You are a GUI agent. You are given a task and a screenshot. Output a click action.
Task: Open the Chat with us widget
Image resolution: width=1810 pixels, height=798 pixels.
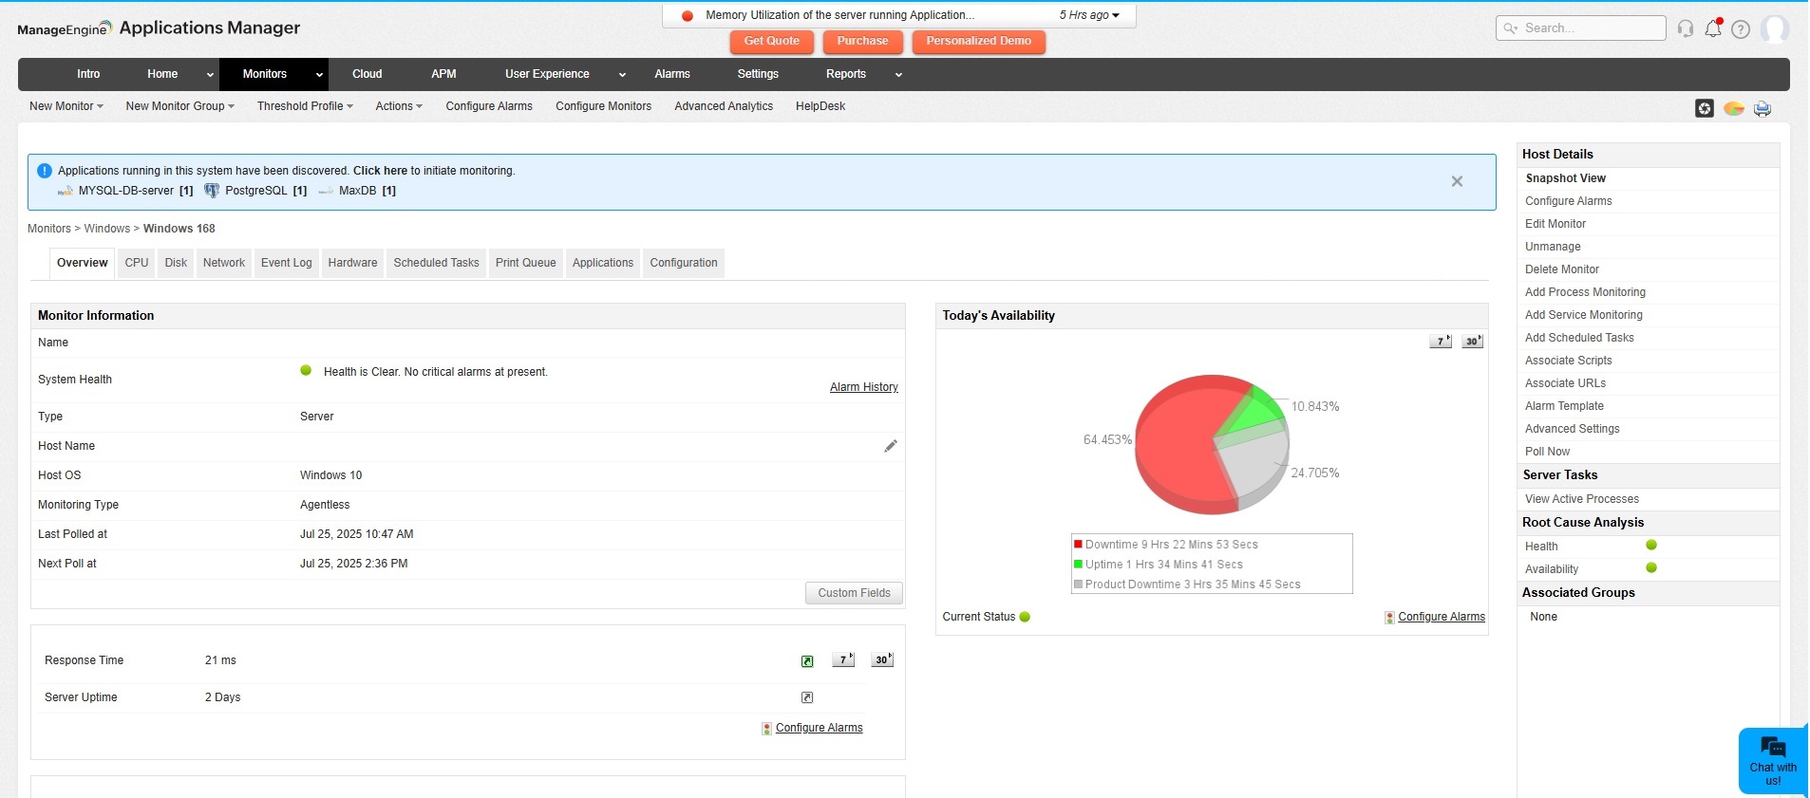click(1772, 760)
